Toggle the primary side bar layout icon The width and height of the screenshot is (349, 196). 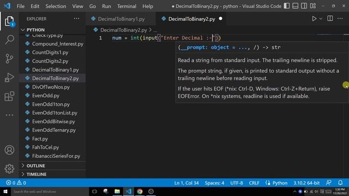pos(287,6)
